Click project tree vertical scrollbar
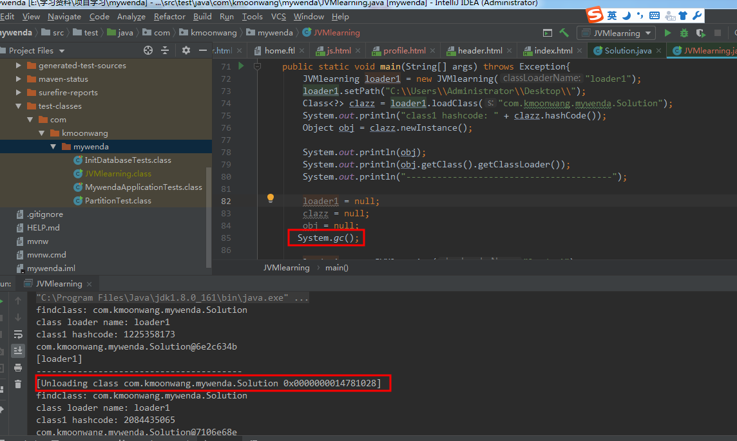 (209, 216)
